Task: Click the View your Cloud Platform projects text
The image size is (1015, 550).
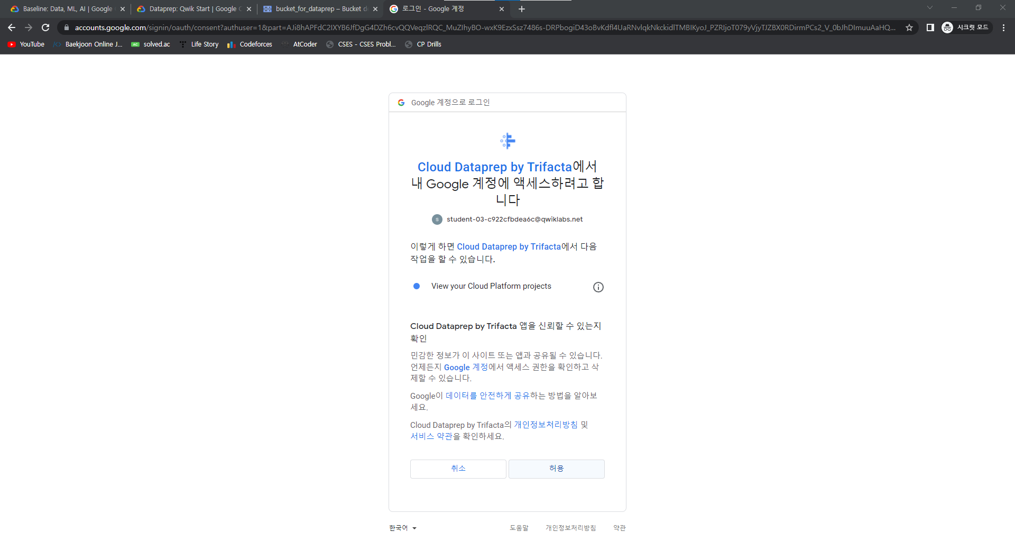Action: [x=491, y=286]
